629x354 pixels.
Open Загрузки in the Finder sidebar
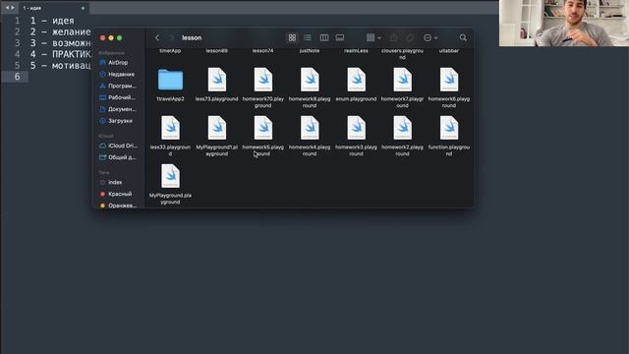click(x=116, y=121)
